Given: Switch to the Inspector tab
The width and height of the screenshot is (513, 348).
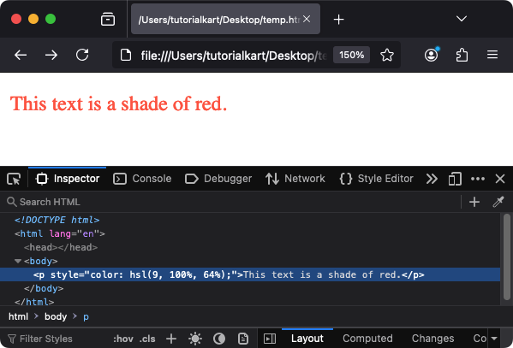Looking at the screenshot, I should (x=68, y=179).
